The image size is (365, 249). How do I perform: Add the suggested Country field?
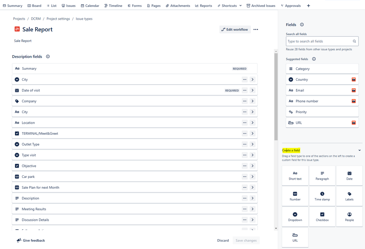tap(322, 80)
